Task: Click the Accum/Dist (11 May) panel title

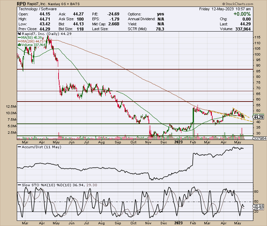Action: click(x=41, y=147)
